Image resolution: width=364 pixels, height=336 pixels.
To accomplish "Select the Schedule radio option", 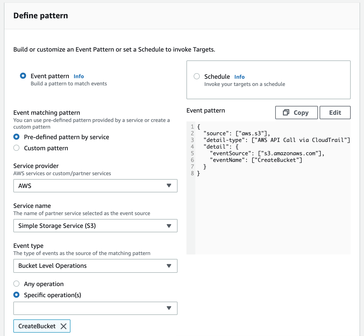I will pos(197,76).
